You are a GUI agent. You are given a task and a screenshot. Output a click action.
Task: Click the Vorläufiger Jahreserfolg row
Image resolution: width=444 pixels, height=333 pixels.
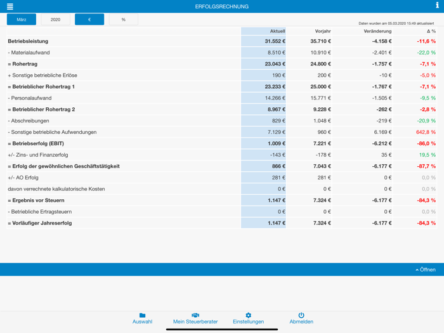point(40,223)
